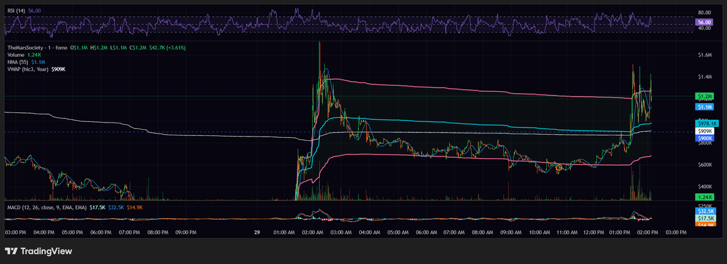Click the 02:00 PM time label
Viewport: 727px width, 264px height.
coord(648,231)
